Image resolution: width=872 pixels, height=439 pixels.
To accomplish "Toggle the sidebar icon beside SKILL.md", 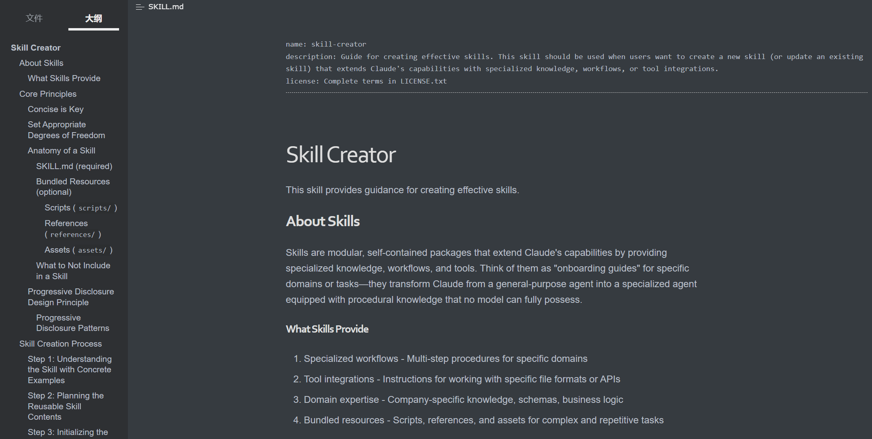I will point(140,7).
